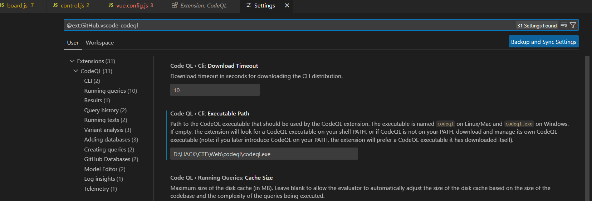592x201 pixels.
Task: Click Backup and Sync Settings button
Action: pos(543,42)
